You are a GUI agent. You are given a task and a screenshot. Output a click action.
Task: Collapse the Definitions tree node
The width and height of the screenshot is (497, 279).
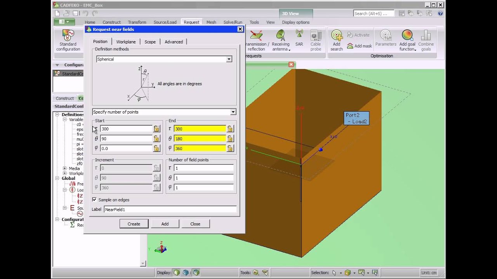tap(57, 114)
